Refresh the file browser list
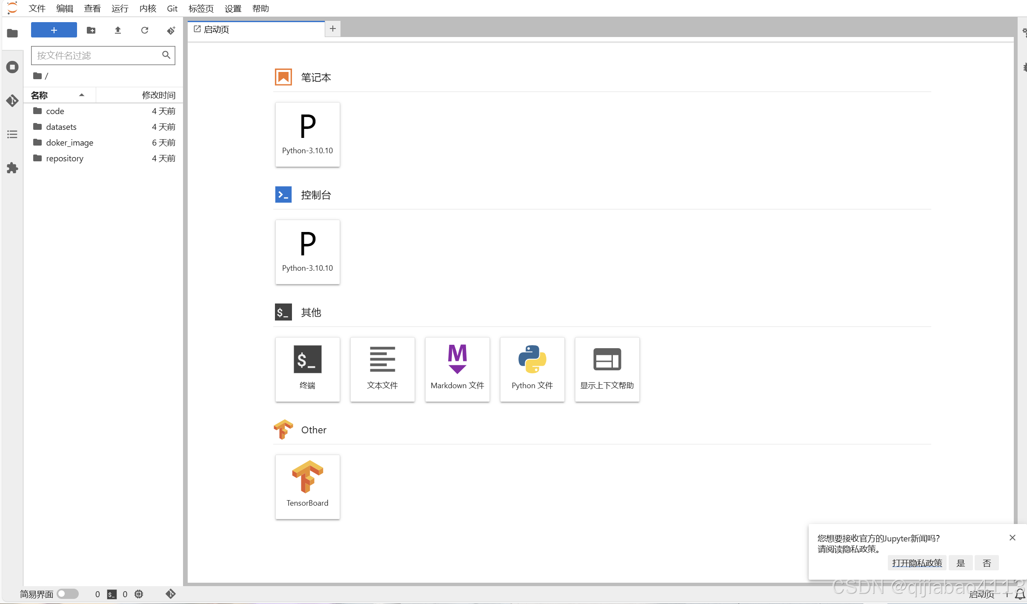Viewport: 1027px width, 604px height. click(145, 30)
